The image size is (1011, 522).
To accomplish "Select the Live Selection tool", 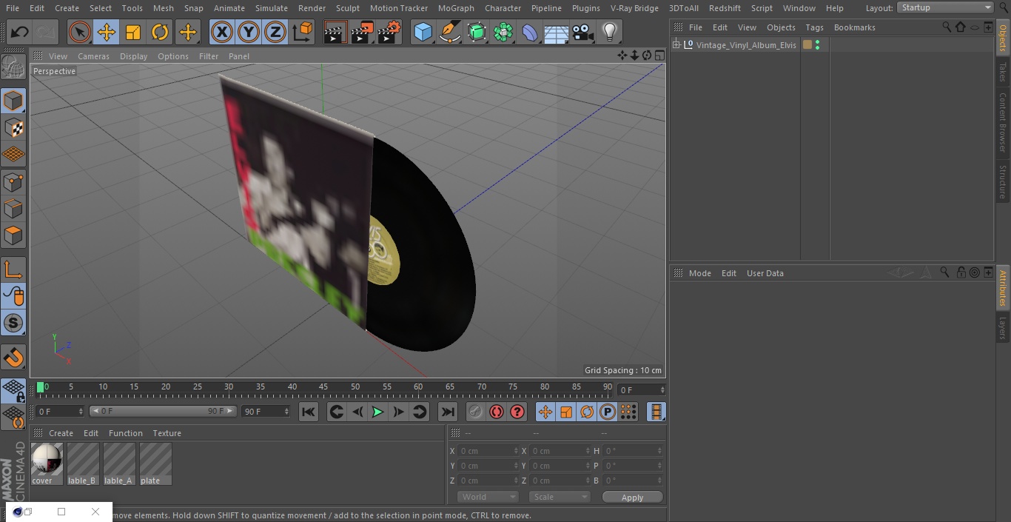I will coord(79,33).
